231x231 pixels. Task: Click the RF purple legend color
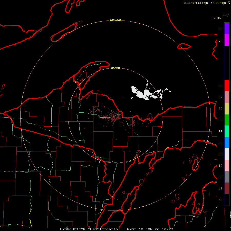coord(227,29)
